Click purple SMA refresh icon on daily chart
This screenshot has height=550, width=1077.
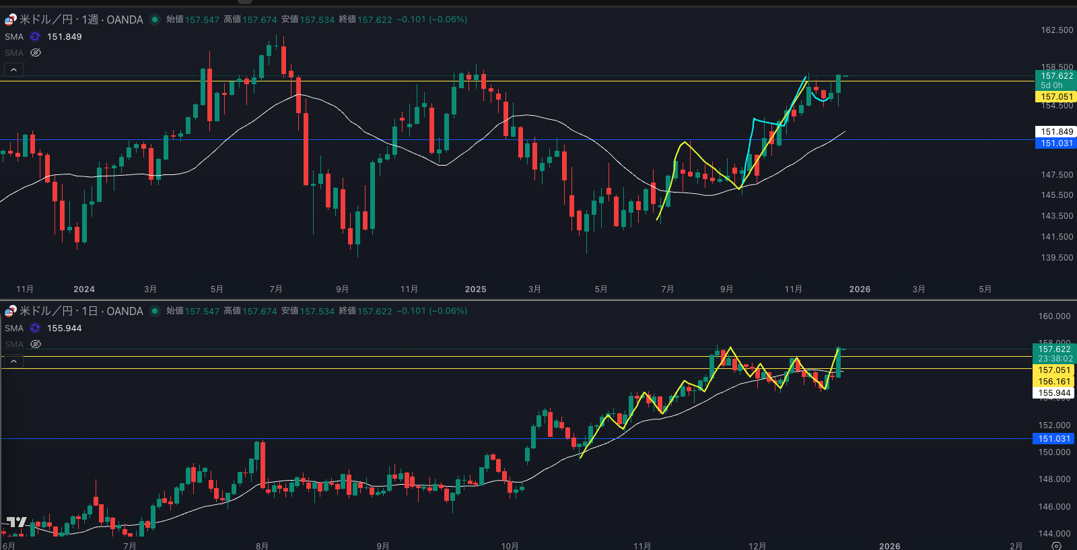[35, 329]
